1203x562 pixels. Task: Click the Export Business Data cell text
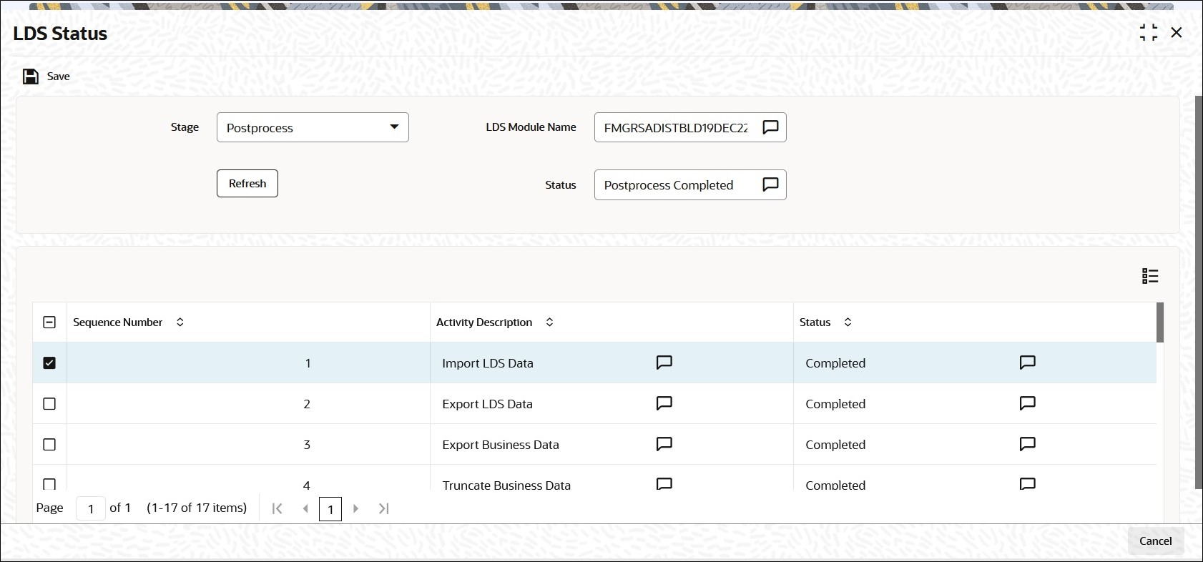click(501, 445)
